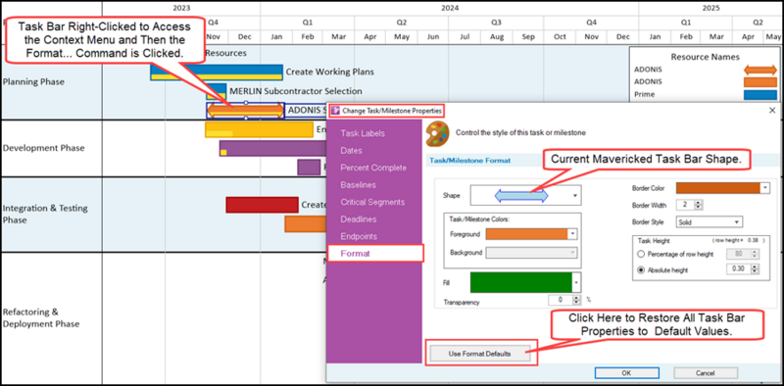
Task: Click the Cancel button
Action: click(x=706, y=373)
